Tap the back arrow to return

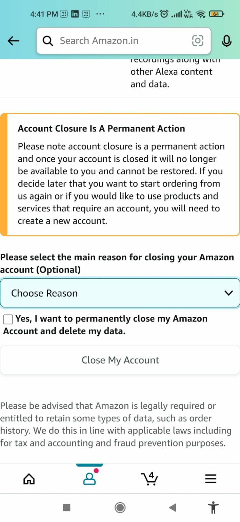tap(13, 41)
